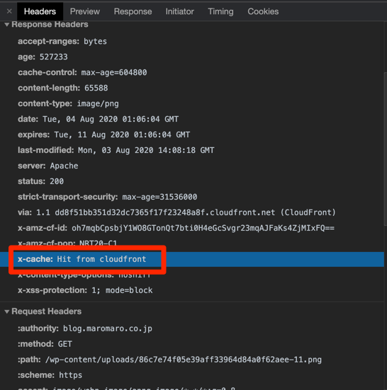This screenshot has height=390, width=387.
Task: Open the Response tab
Action: 133,11
